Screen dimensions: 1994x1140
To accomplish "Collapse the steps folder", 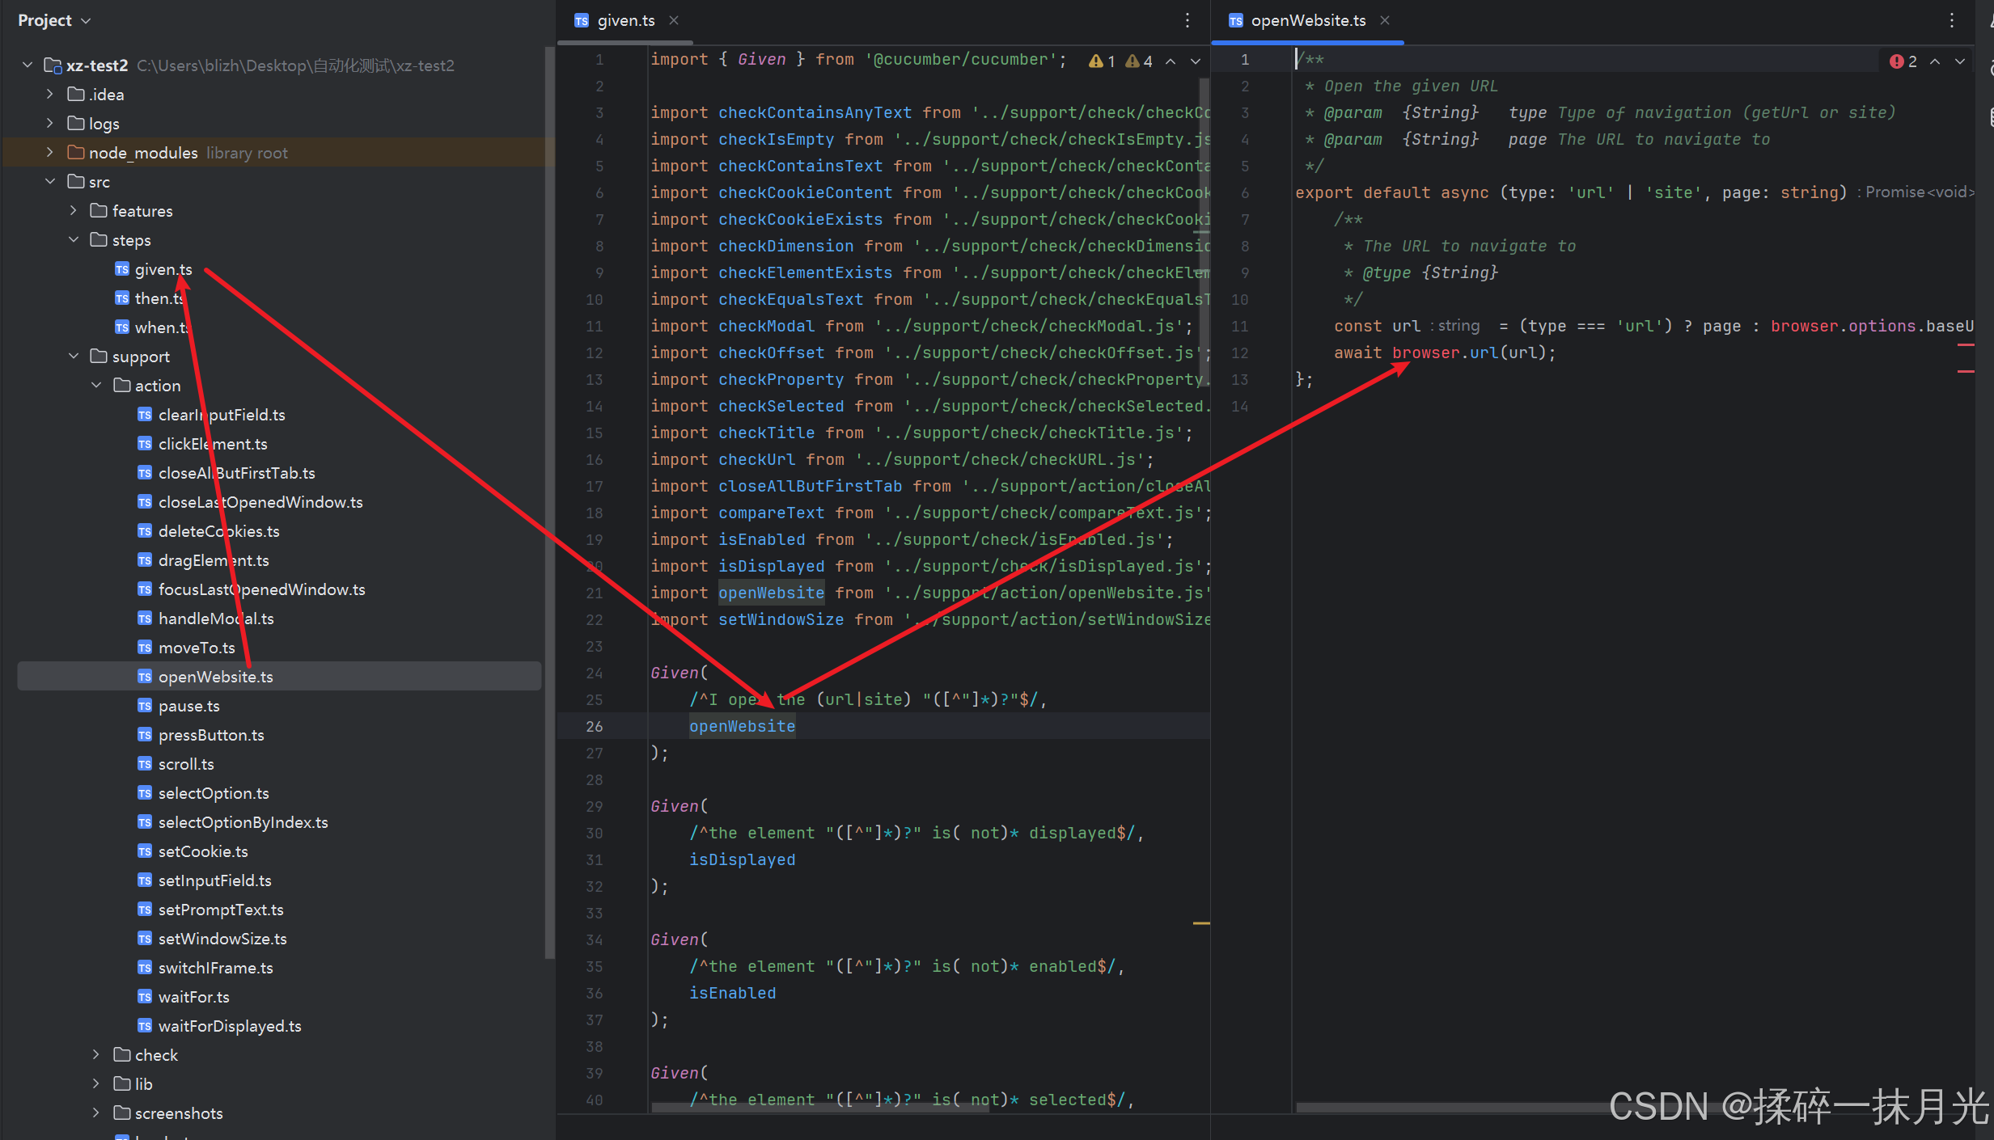I will [x=74, y=239].
